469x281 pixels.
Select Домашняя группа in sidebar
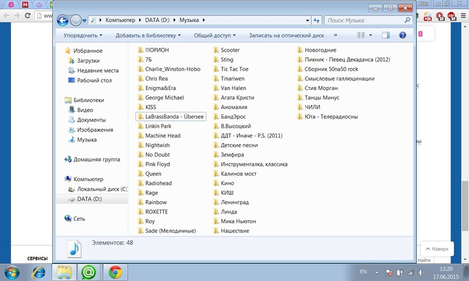(x=97, y=159)
